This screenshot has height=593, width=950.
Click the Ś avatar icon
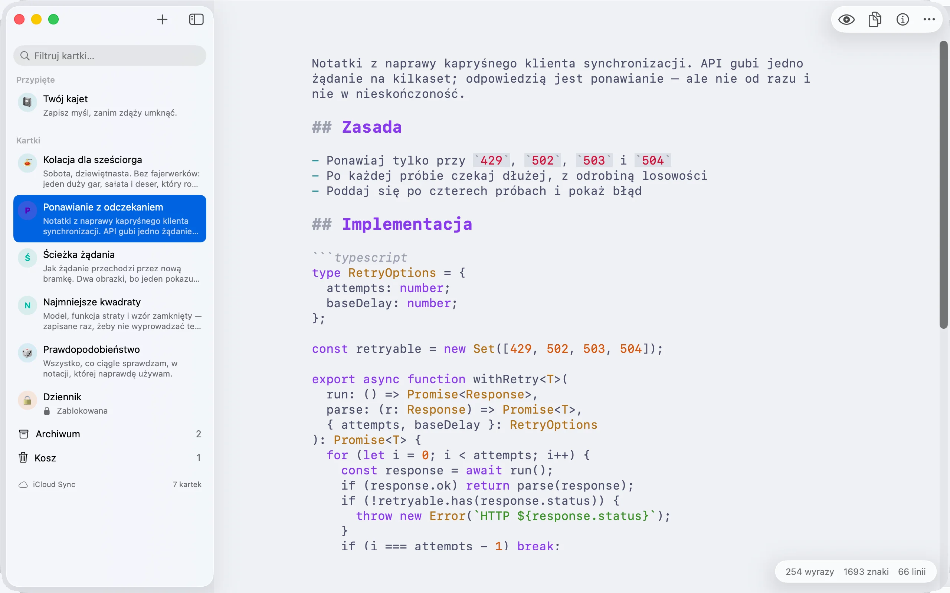click(x=27, y=258)
